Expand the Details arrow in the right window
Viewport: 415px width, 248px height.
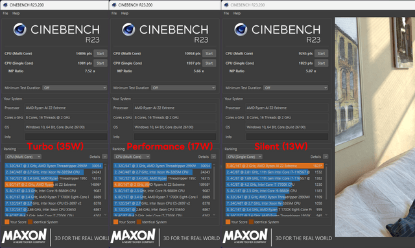click(x=326, y=157)
